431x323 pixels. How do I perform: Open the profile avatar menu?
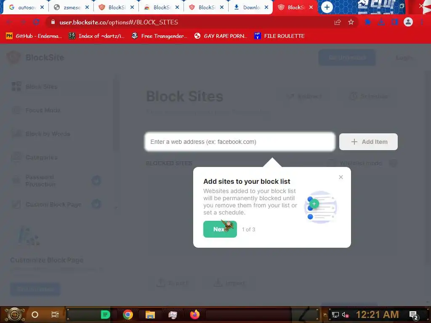click(408, 22)
